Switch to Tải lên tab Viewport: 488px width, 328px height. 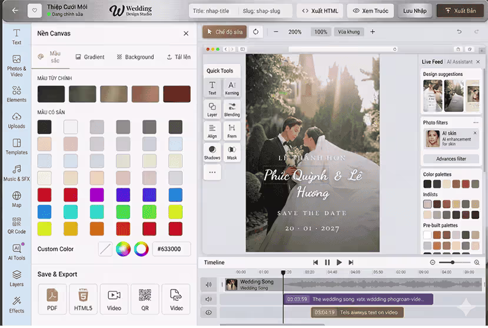click(178, 57)
